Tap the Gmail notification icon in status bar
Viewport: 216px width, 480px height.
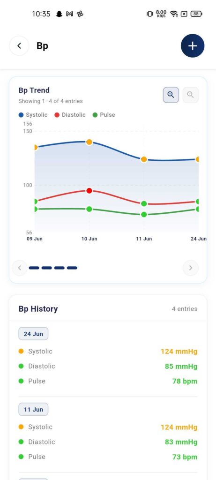69,14
